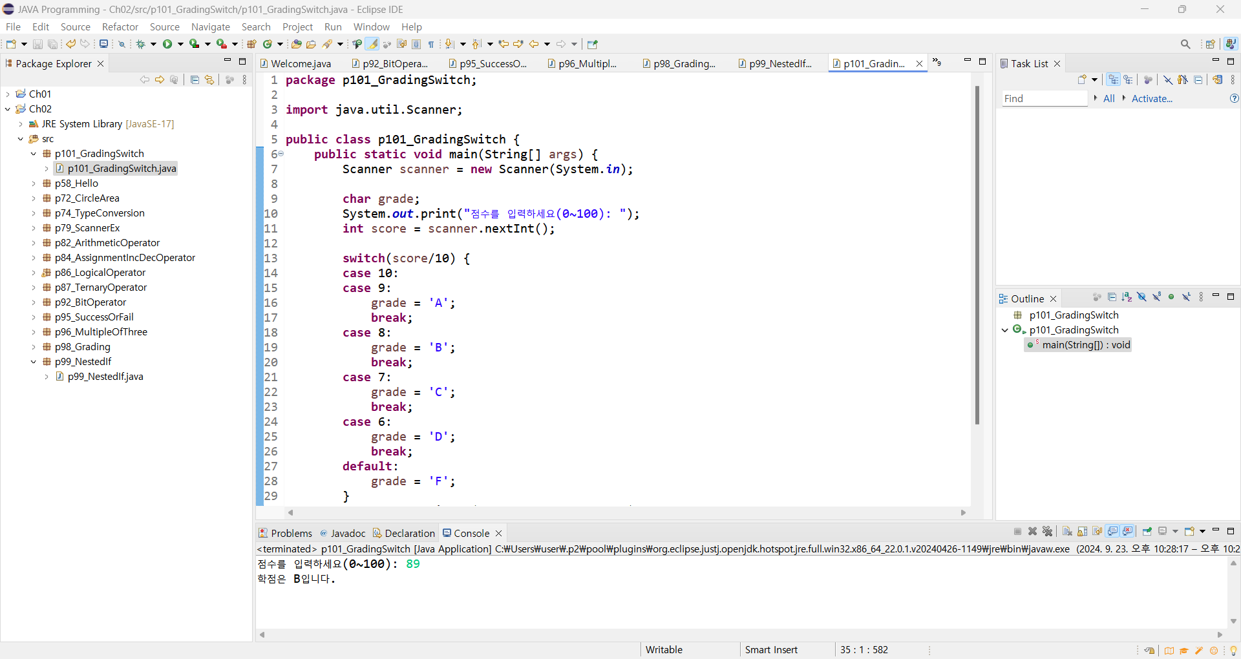Screen dimensions: 1241x659
Task: Go to Last Edit Location icon
Action: pyautogui.click(x=504, y=44)
